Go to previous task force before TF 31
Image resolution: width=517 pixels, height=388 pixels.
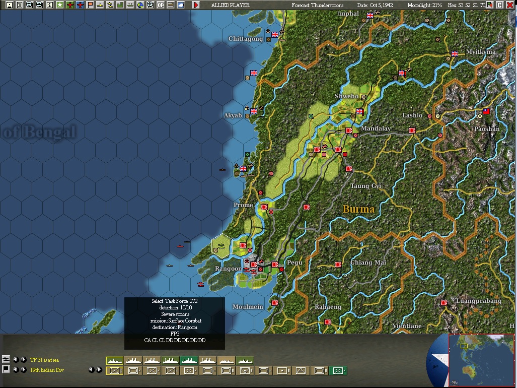pos(16,360)
